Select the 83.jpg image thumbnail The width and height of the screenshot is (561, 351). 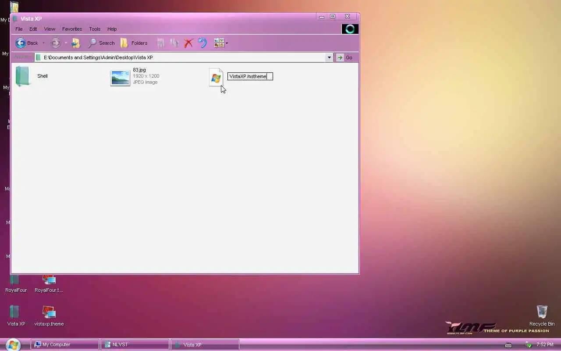(120, 78)
